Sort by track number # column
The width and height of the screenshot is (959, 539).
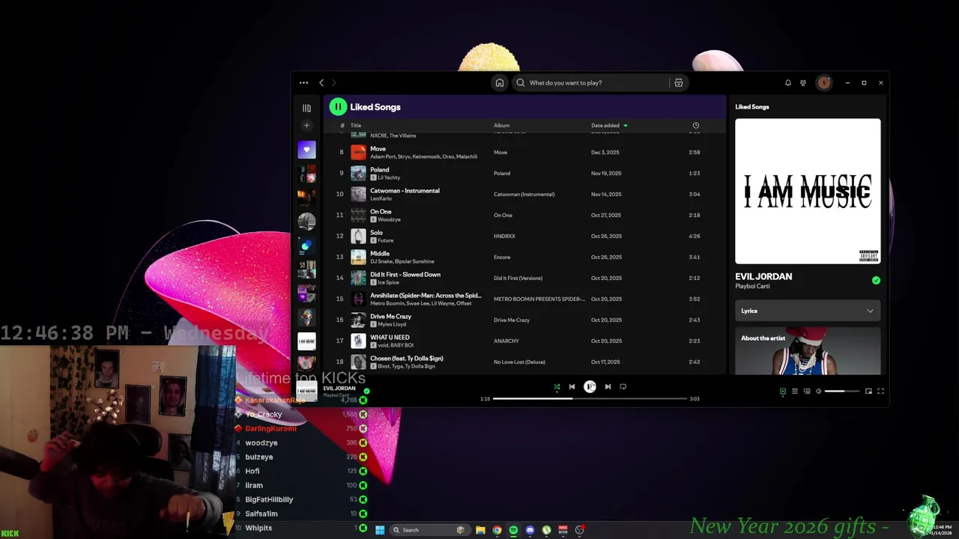342,126
